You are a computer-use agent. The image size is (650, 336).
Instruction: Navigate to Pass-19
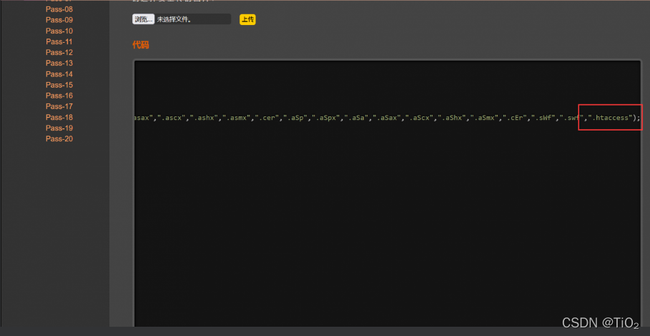pos(59,128)
